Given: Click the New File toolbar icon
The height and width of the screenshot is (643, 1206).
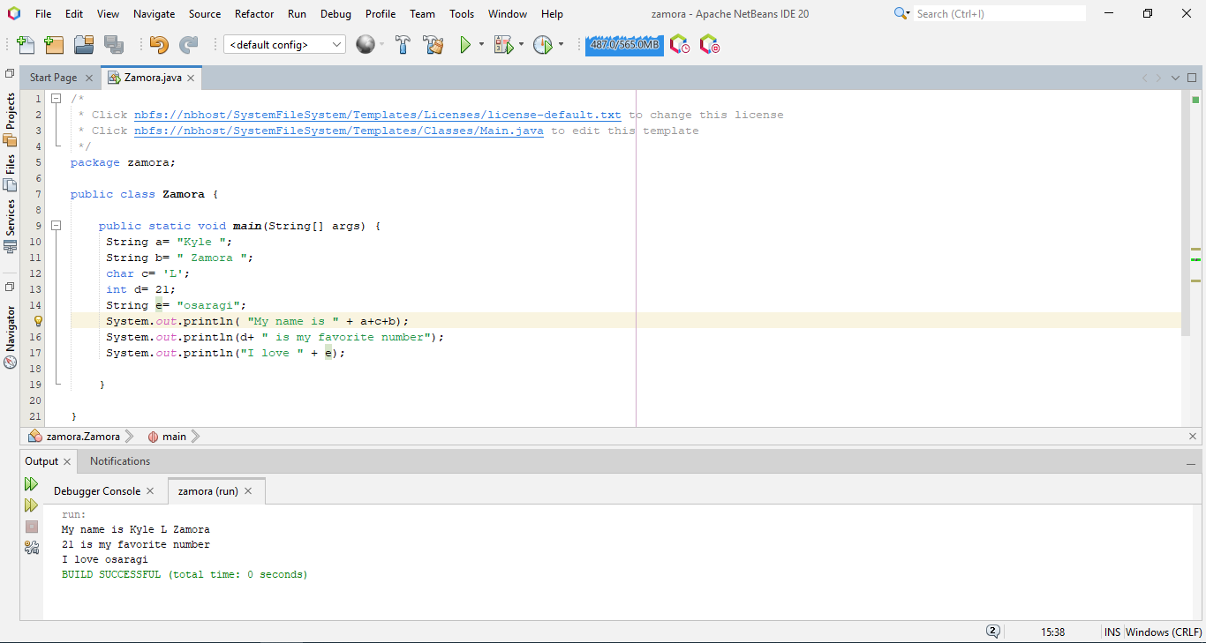Looking at the screenshot, I should coord(26,45).
